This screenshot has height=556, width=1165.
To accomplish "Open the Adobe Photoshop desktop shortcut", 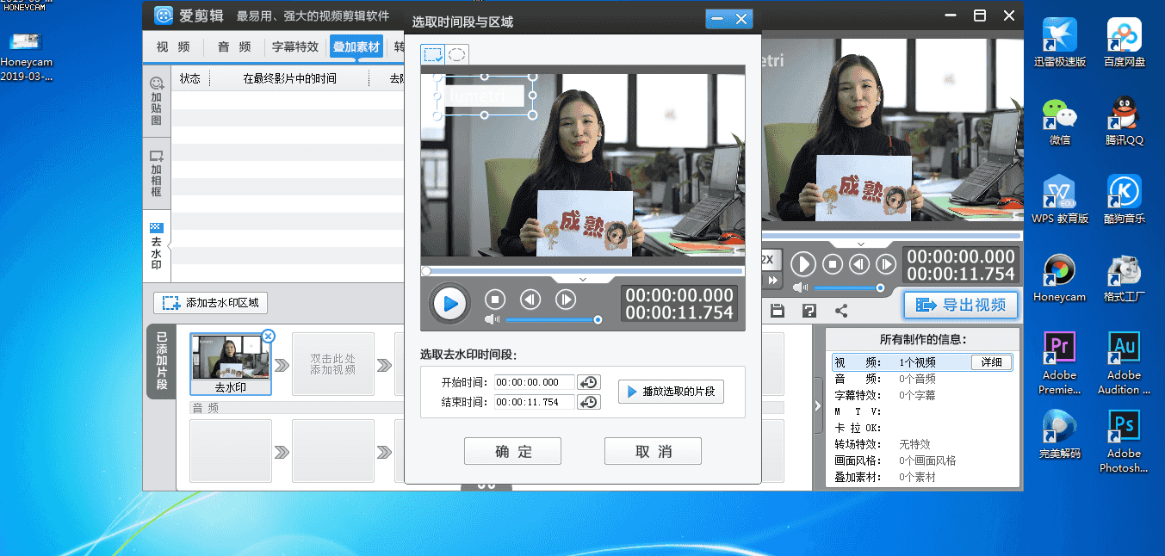I will (1124, 442).
